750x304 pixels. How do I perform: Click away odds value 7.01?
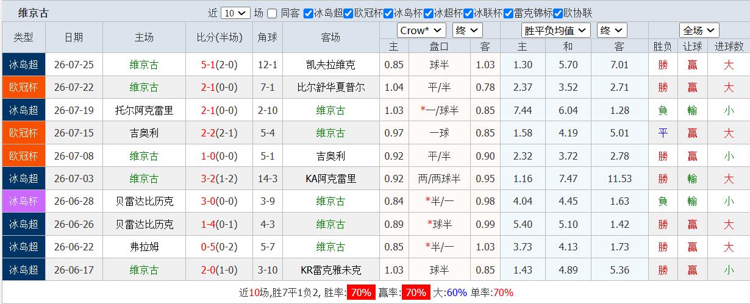[x=620, y=65]
